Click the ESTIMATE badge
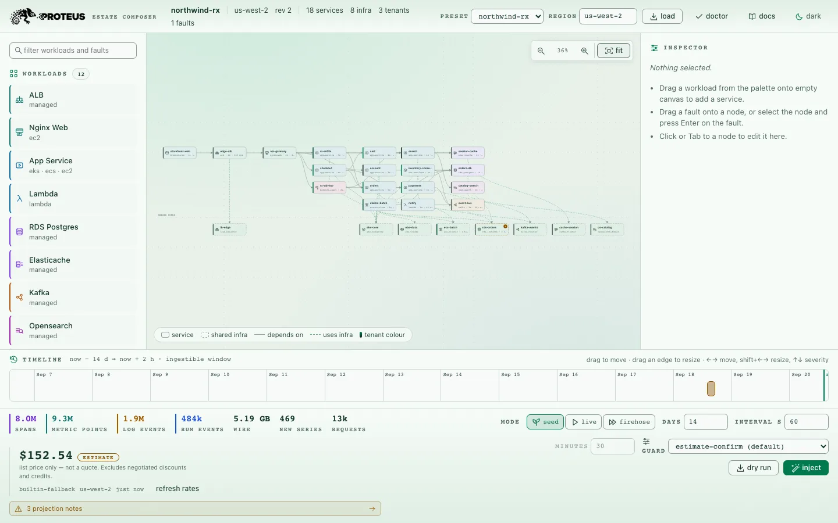 (x=98, y=457)
